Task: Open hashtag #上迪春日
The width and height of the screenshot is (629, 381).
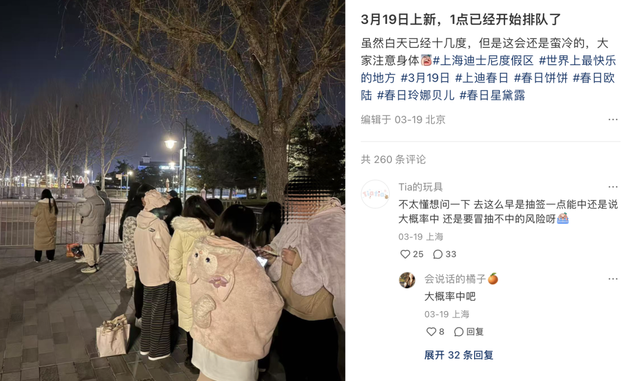Action: [x=482, y=78]
